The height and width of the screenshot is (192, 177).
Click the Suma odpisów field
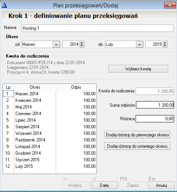pyautogui.click(x=155, y=105)
